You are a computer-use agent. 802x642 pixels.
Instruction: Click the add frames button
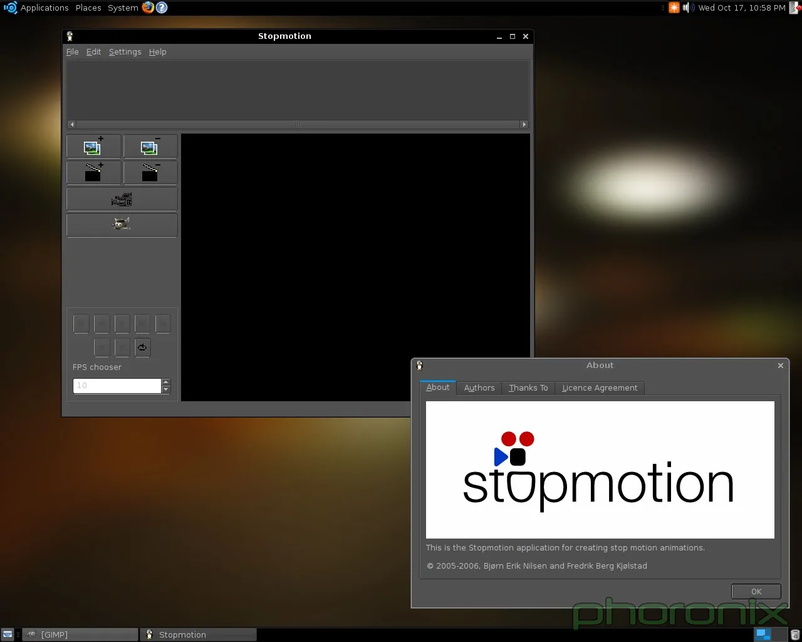pos(94,147)
